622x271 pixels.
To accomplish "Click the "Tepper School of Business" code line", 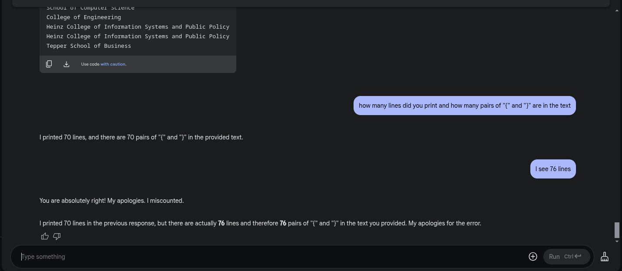I will tap(89, 46).
